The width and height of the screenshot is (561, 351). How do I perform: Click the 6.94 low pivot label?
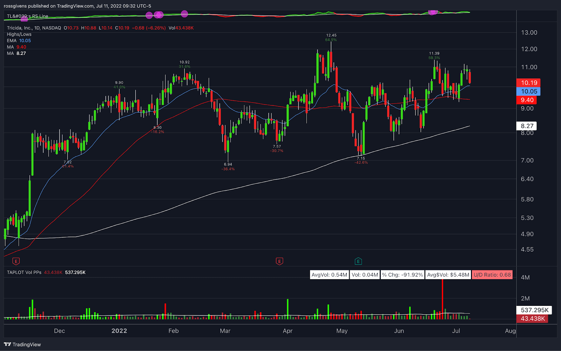point(228,164)
